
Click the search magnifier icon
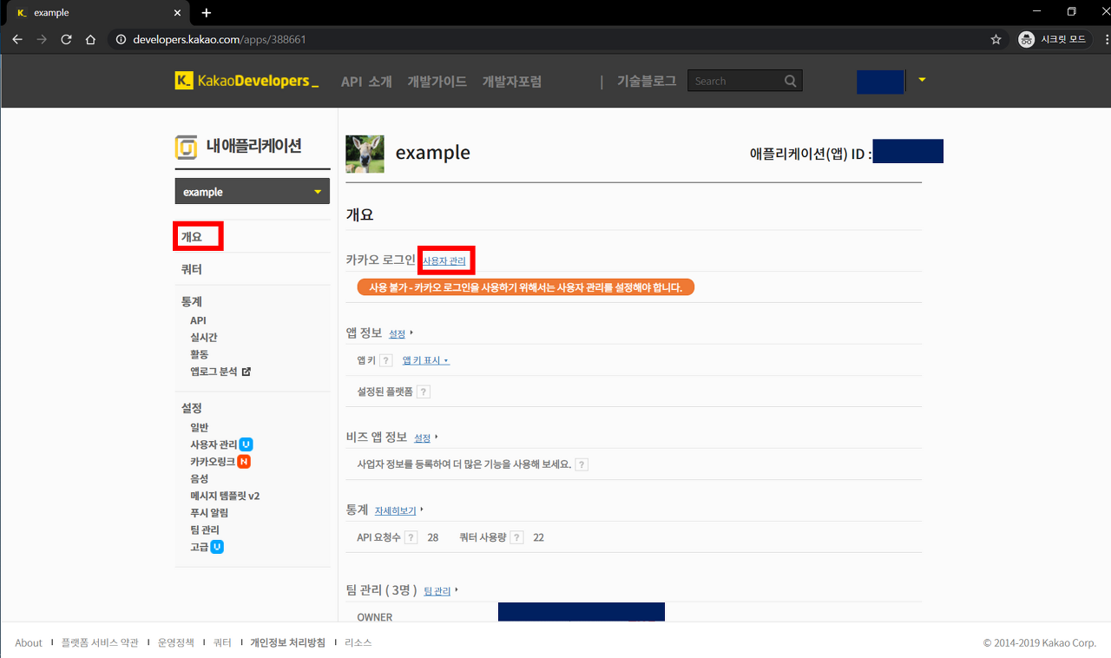pyautogui.click(x=790, y=81)
